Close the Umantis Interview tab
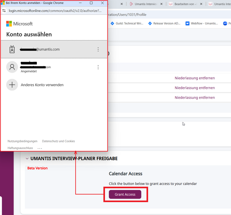The width and height of the screenshot is (231, 215). coord(162,4)
